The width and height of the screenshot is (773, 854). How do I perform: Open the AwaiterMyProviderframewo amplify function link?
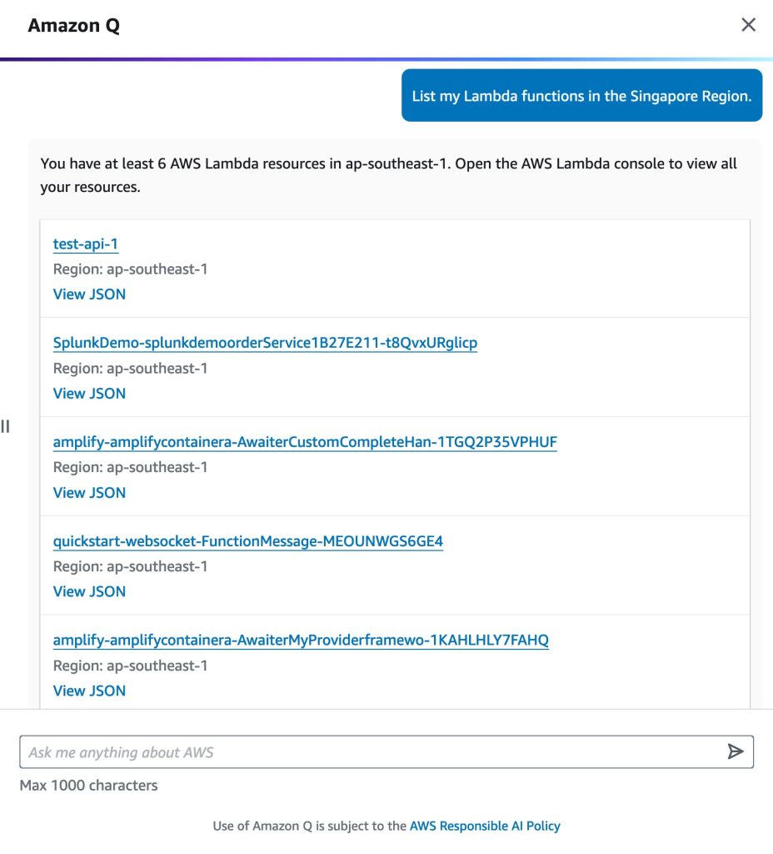click(x=301, y=640)
